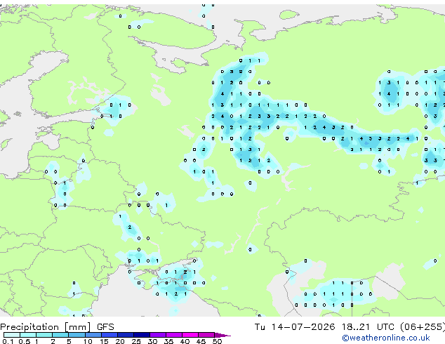Click the '0.5' legend label

(25, 341)
